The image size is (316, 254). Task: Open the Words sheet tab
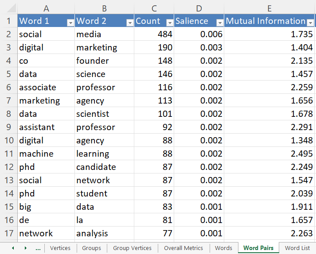(x=223, y=248)
